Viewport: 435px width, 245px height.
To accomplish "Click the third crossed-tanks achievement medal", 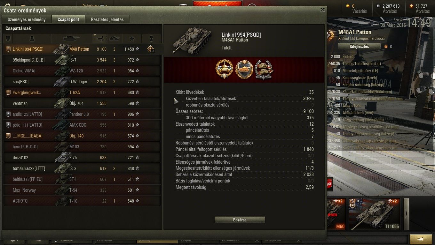I will pyautogui.click(x=264, y=69).
